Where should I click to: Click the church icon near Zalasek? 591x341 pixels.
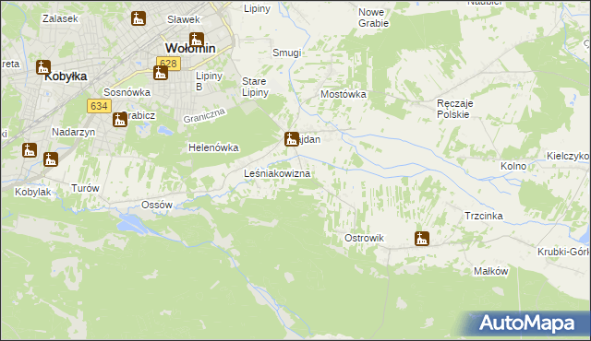(139, 18)
